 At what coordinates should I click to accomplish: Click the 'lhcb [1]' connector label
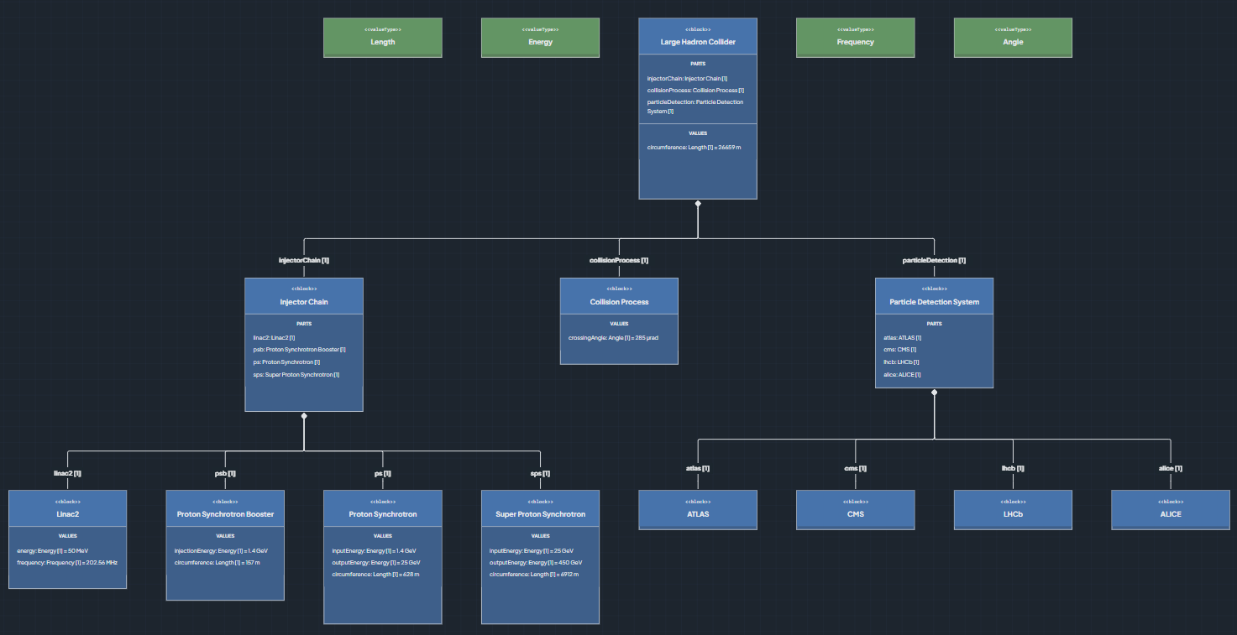tap(1013, 468)
